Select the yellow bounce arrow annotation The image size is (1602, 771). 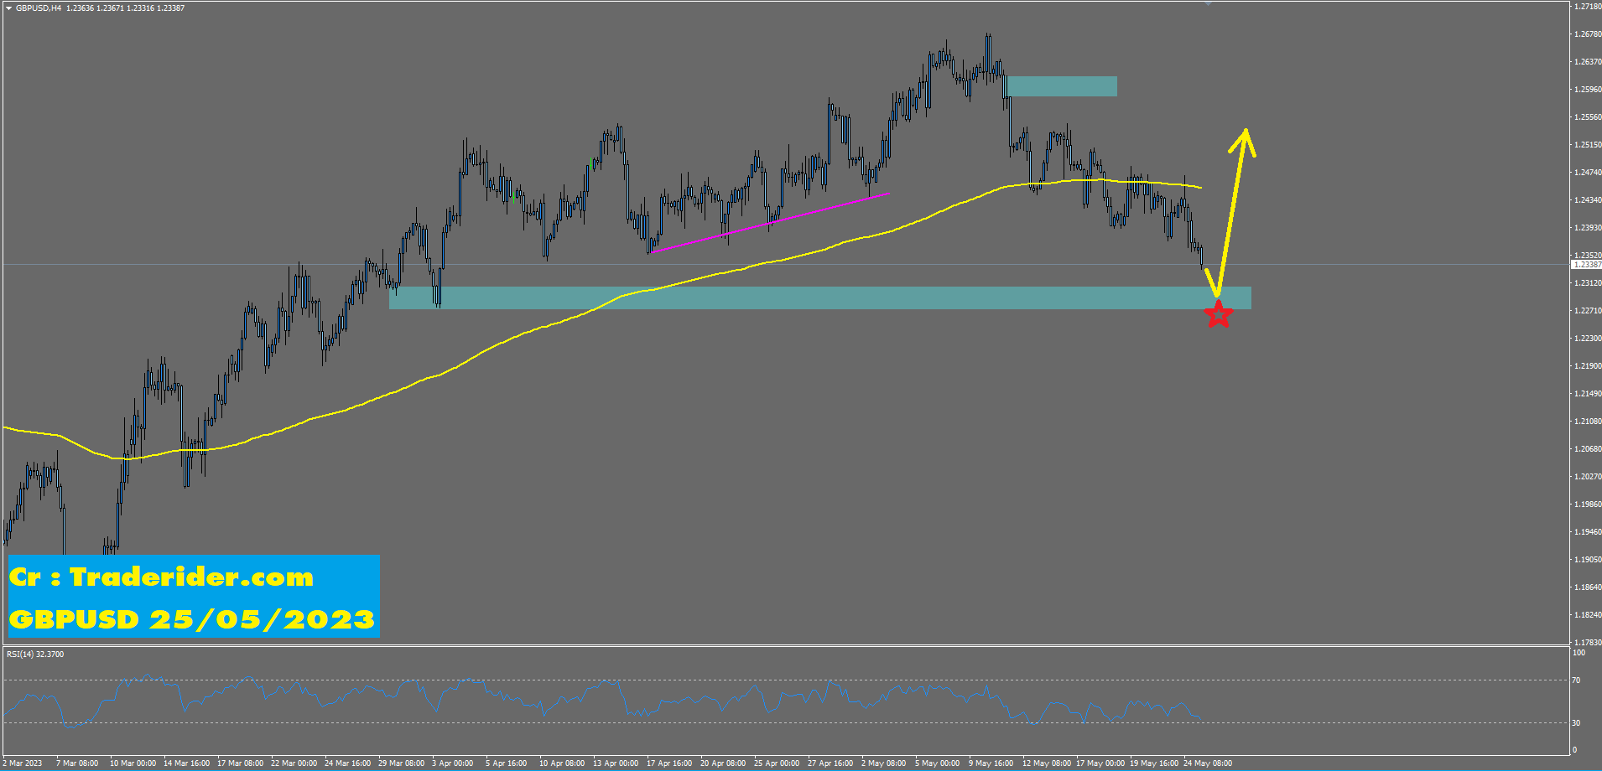[1233, 210]
